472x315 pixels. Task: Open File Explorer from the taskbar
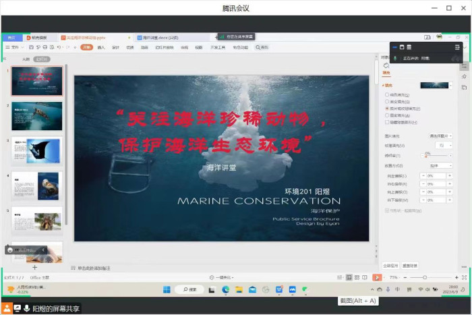coord(239,289)
